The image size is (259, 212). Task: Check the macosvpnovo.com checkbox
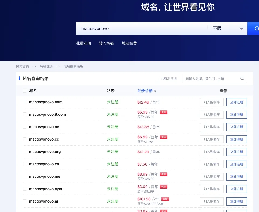[x=25, y=102]
